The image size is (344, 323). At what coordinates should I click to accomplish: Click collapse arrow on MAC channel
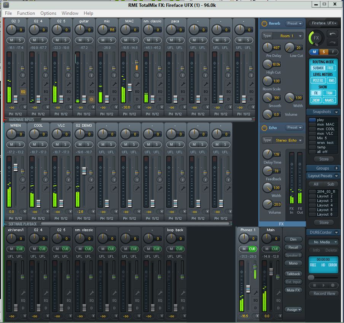click(139, 107)
